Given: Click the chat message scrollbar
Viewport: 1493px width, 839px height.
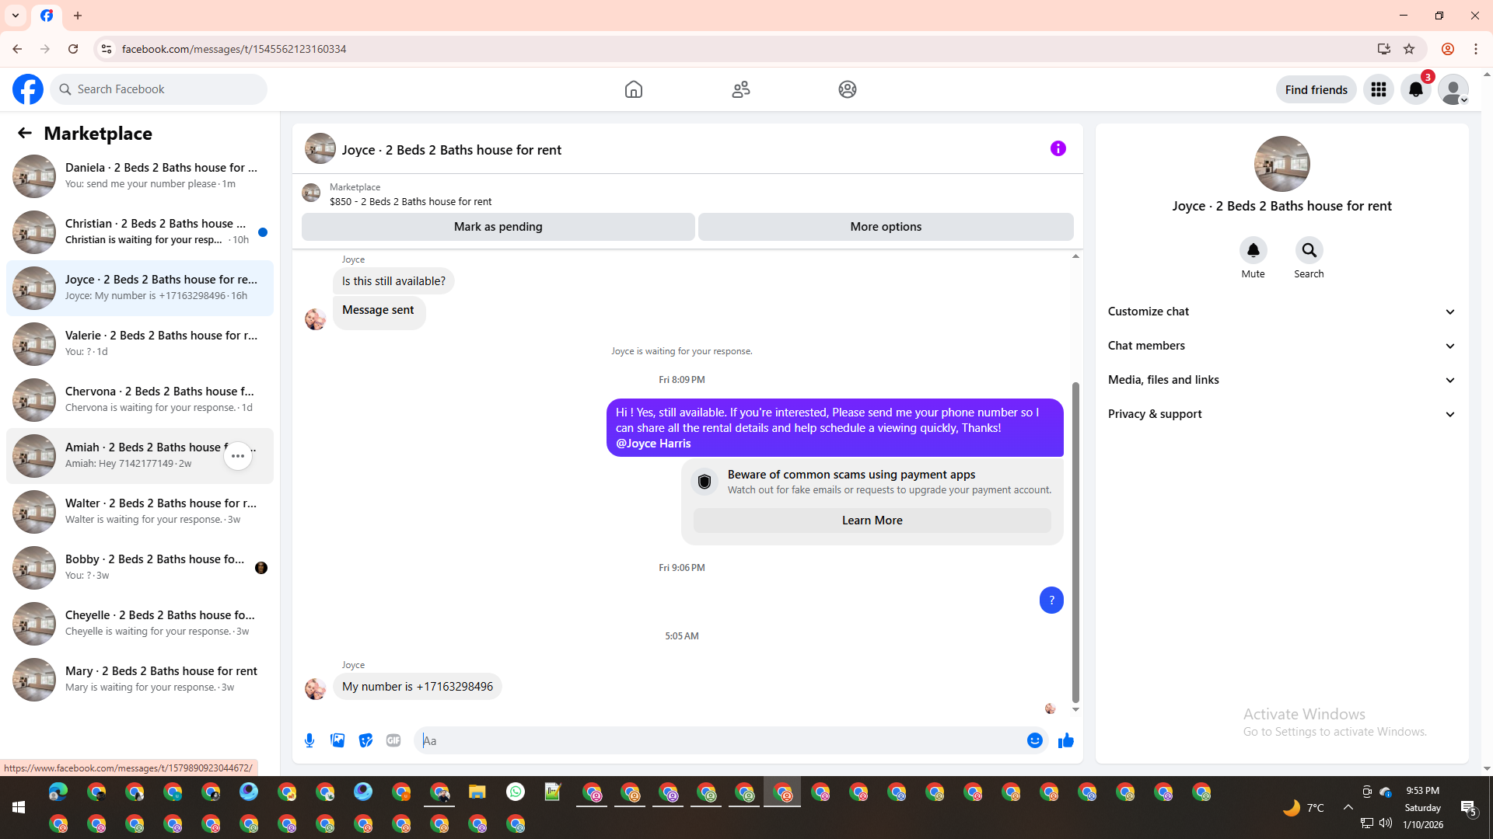Looking at the screenshot, I should [x=1075, y=544].
